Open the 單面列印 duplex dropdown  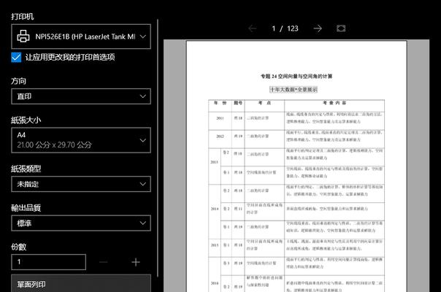81,283
